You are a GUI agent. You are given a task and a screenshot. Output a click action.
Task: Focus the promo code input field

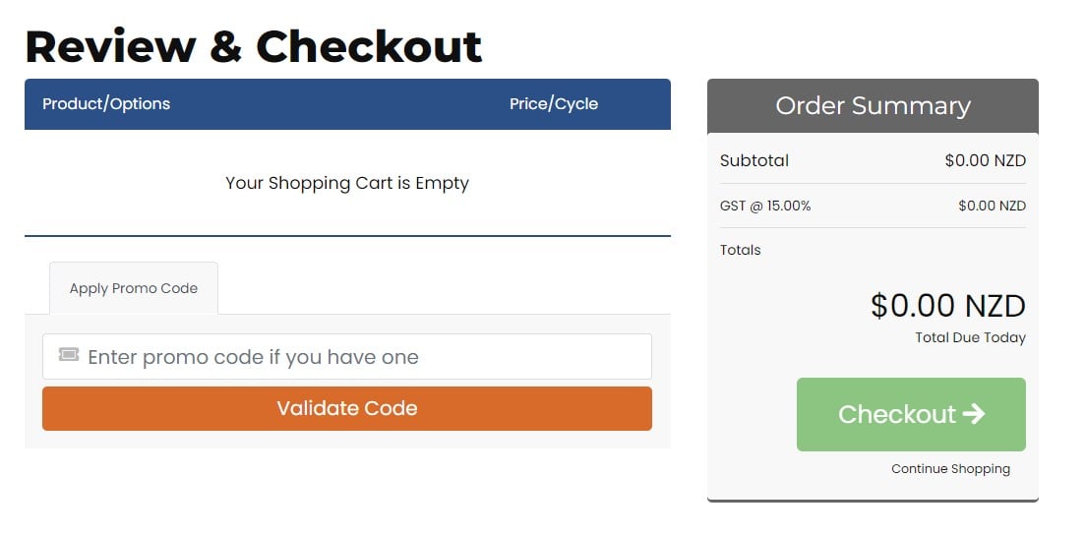coord(346,356)
